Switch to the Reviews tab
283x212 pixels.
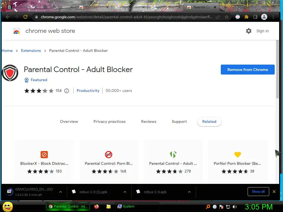coord(149,121)
